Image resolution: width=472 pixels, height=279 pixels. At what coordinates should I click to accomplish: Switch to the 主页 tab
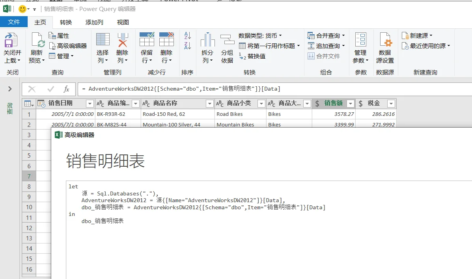40,22
